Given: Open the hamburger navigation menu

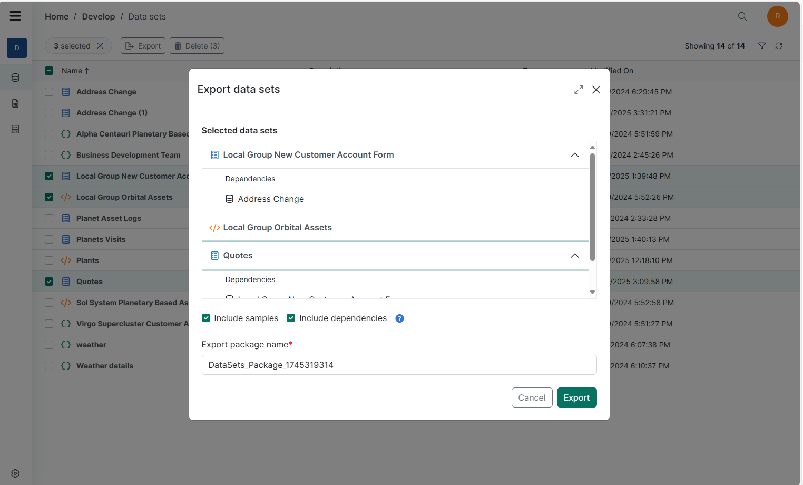Looking at the screenshot, I should (15, 16).
